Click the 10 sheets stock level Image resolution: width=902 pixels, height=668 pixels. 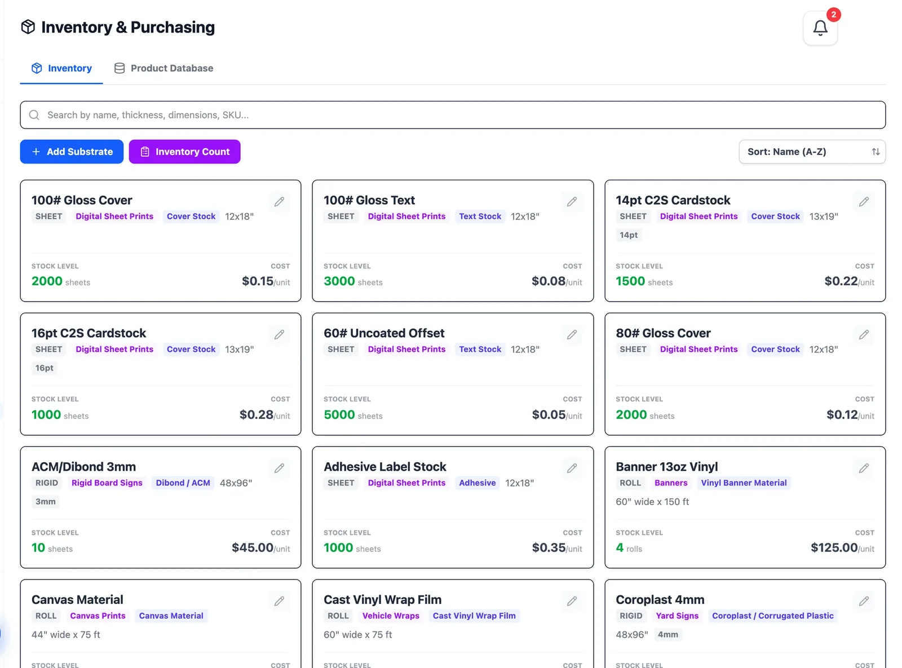[52, 548]
